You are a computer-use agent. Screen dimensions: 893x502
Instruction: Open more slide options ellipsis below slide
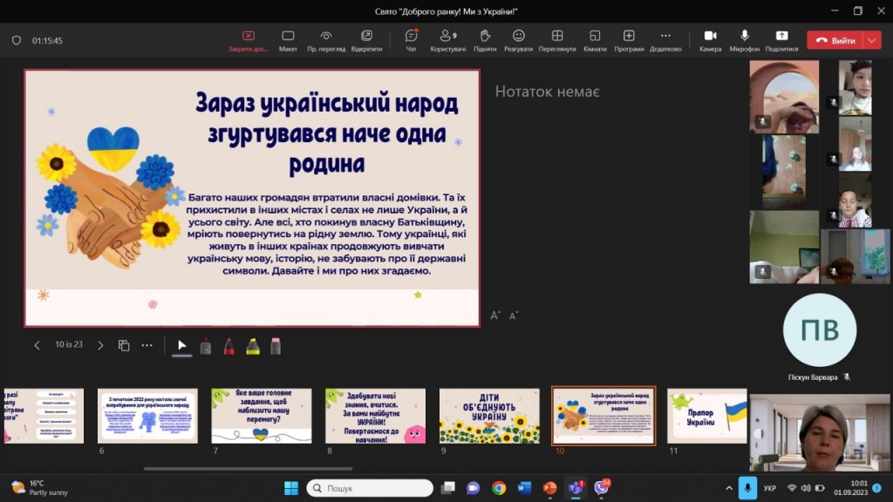point(147,346)
